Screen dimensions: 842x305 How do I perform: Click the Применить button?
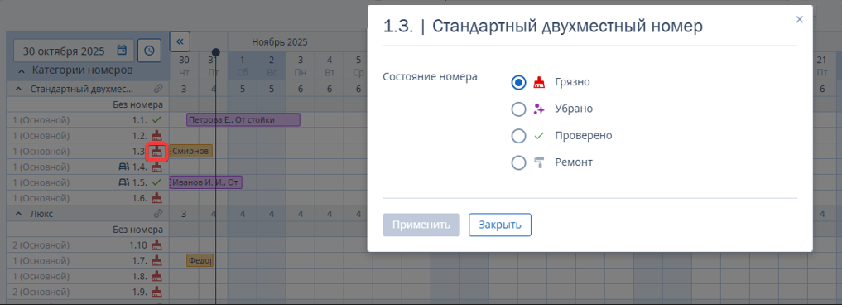(421, 225)
